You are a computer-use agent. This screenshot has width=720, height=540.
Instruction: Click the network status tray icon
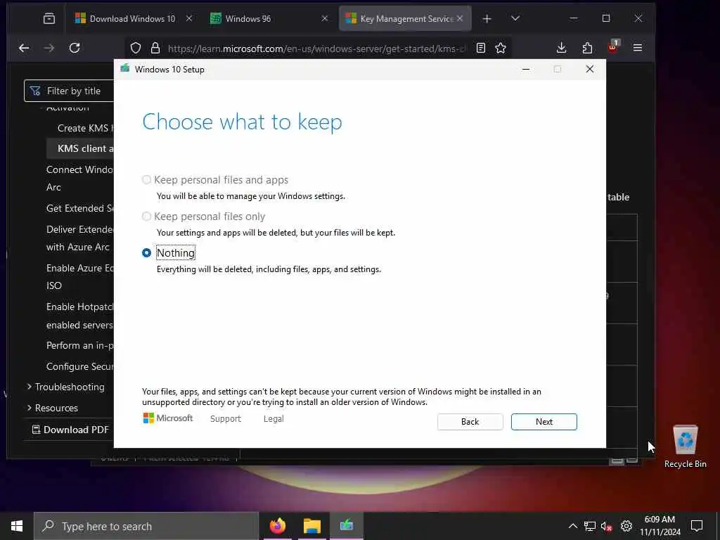point(590,526)
